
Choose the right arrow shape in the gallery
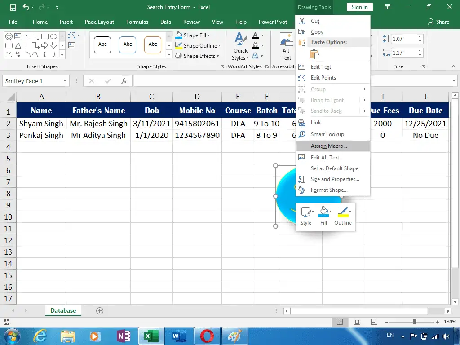44,45
